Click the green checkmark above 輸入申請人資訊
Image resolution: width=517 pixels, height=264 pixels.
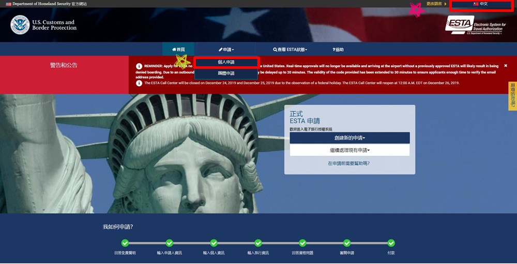pyautogui.click(x=169, y=243)
